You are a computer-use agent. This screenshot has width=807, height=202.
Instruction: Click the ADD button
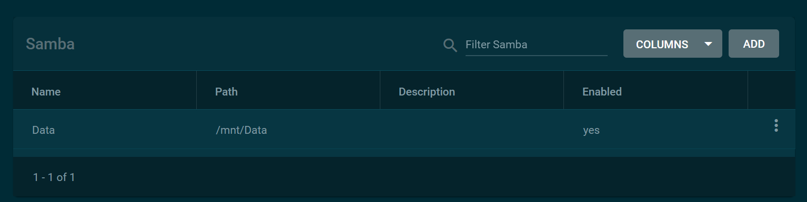pos(753,44)
